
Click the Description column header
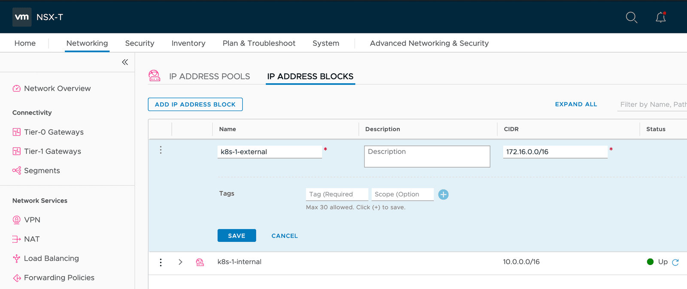pyautogui.click(x=383, y=129)
